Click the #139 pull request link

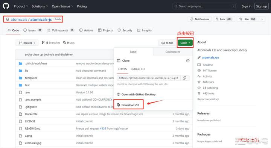click(x=103, y=128)
